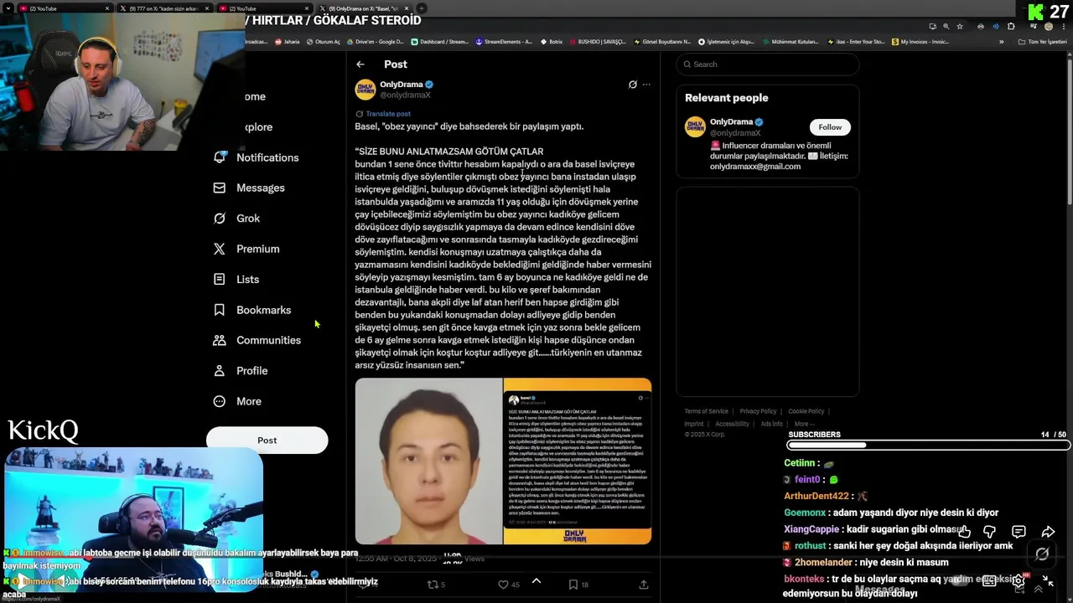Open the BUSHIDO | SAVAŞÇI bookmark

click(597, 41)
